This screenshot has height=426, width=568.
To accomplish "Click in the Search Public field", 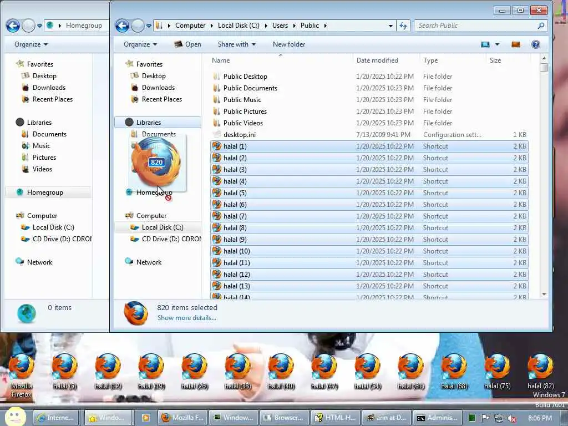I will (475, 26).
